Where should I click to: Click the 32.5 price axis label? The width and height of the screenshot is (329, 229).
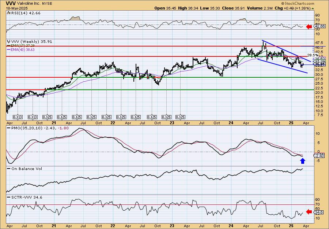pyautogui.click(x=319, y=70)
